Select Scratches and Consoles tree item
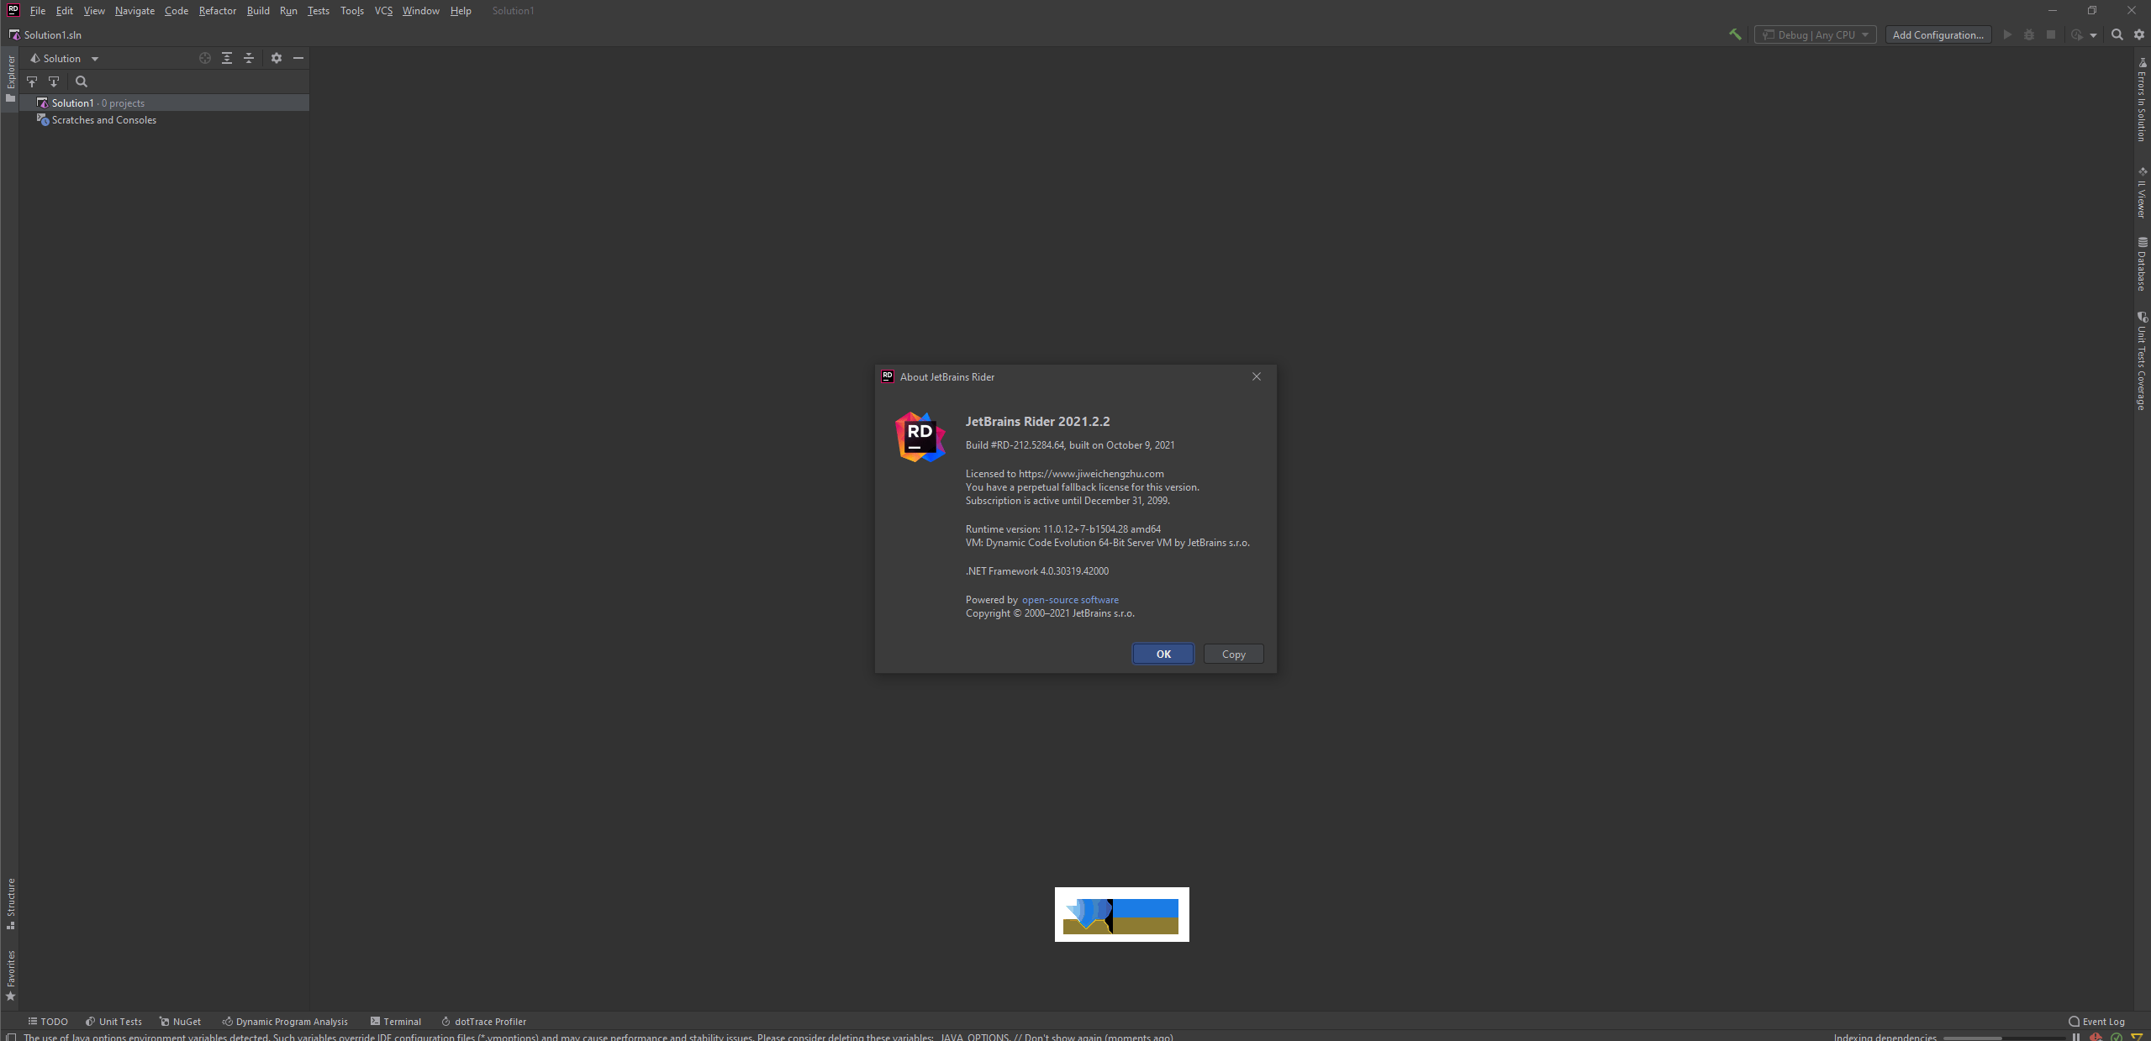2151x1041 pixels. (165, 120)
